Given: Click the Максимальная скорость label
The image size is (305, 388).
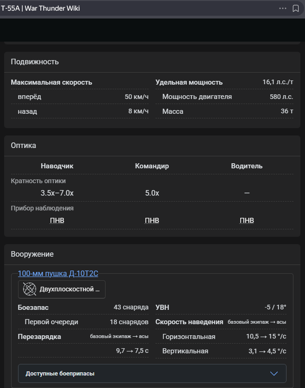Looking at the screenshot, I should coord(51,82).
